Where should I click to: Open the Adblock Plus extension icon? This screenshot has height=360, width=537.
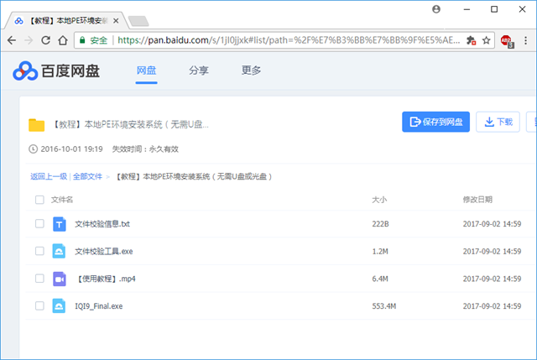pyautogui.click(x=507, y=41)
